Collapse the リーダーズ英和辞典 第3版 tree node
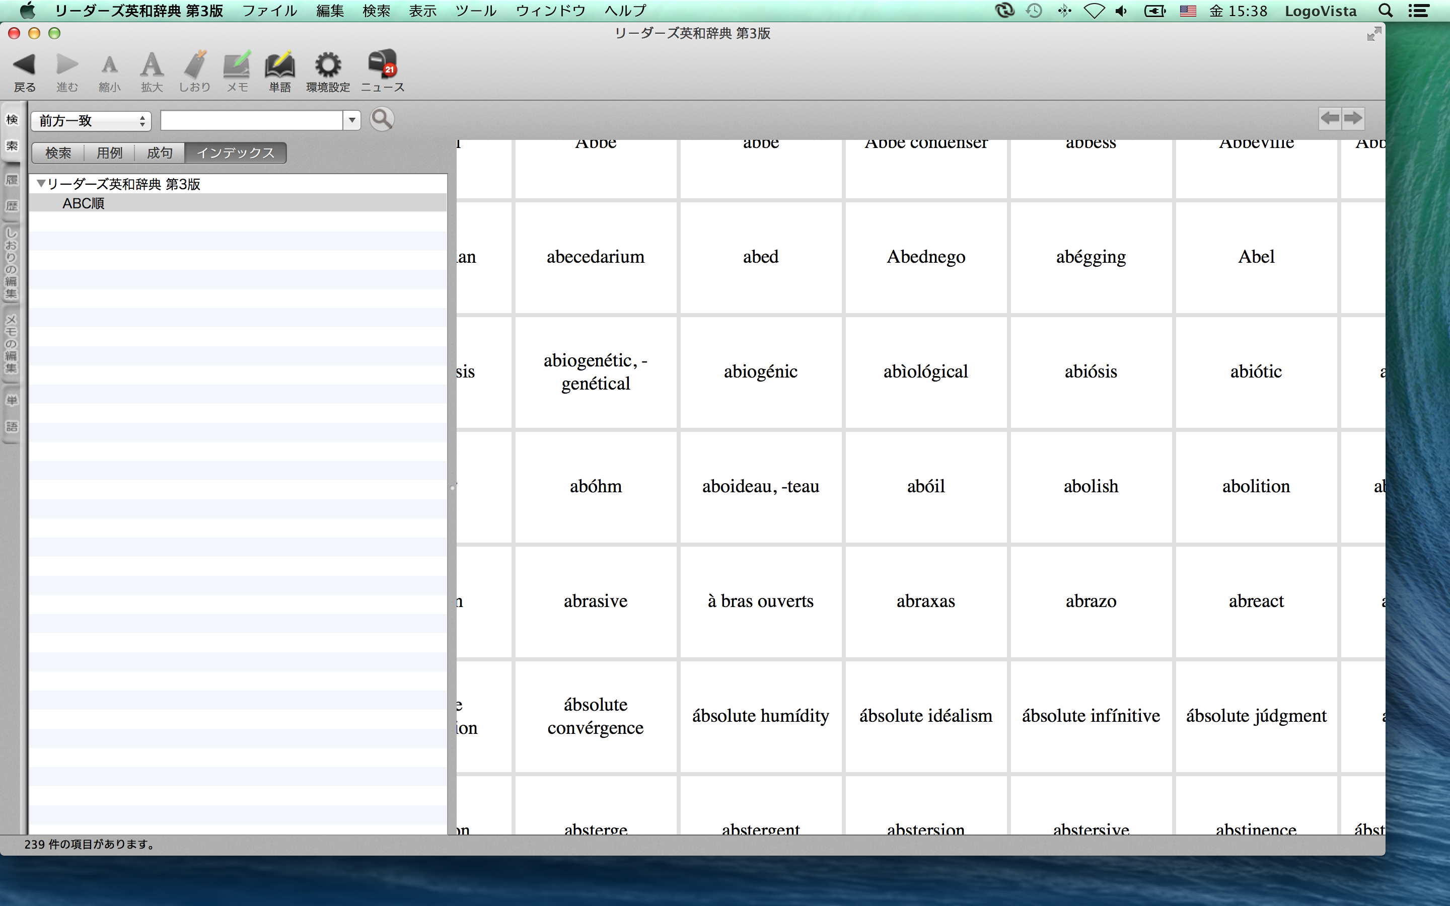Viewport: 1450px width, 906px height. [41, 184]
